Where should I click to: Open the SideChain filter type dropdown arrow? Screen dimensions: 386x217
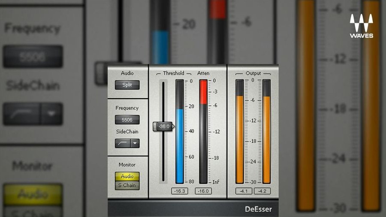pos(135,143)
